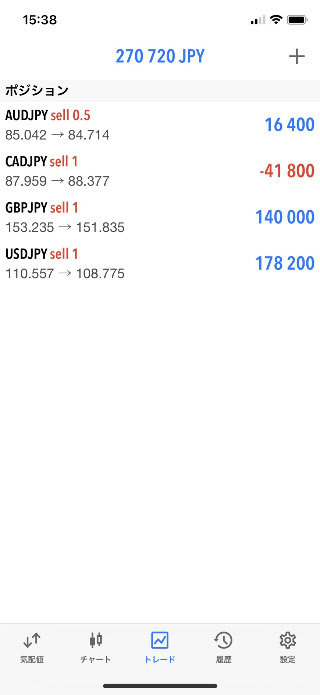Viewport: 320px width, 695px height.
Task: Tap the -41 800 loss value
Action: pyautogui.click(x=287, y=171)
